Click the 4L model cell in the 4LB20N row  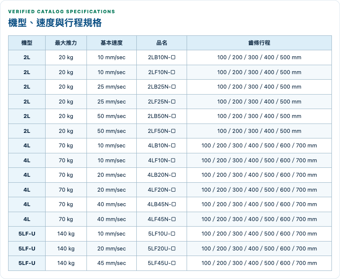(27, 175)
